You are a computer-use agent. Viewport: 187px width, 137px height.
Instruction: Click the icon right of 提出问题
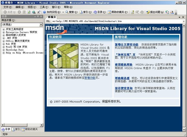click(x=167, y=12)
